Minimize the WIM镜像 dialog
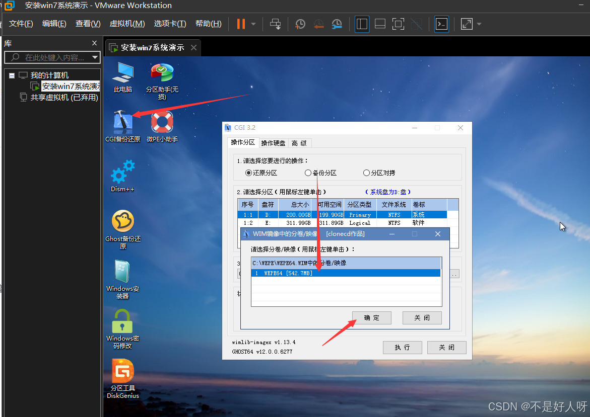The image size is (590, 417). 391,234
